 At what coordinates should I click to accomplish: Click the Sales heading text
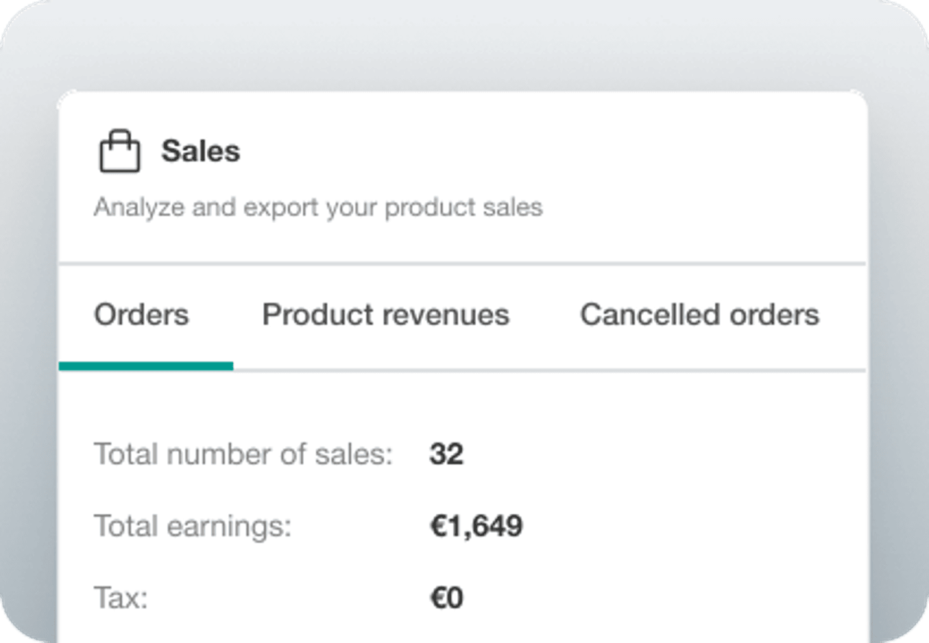[200, 152]
